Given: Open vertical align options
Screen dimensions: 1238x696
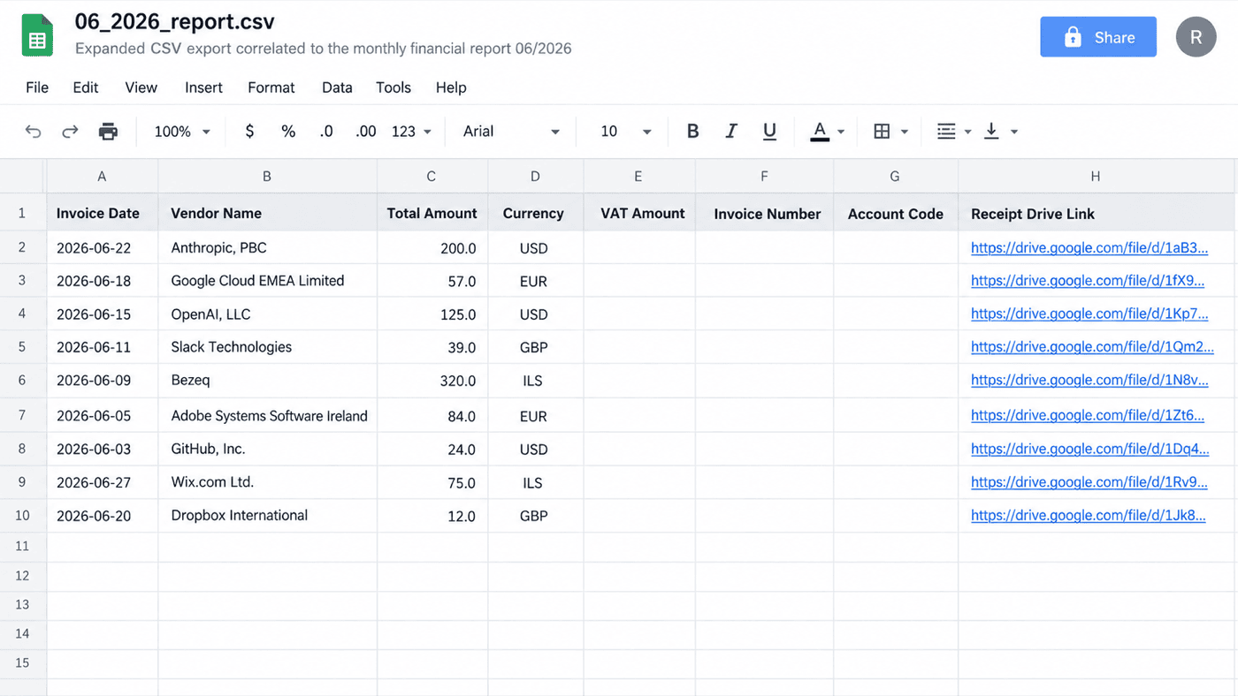Looking at the screenshot, I should point(1001,132).
